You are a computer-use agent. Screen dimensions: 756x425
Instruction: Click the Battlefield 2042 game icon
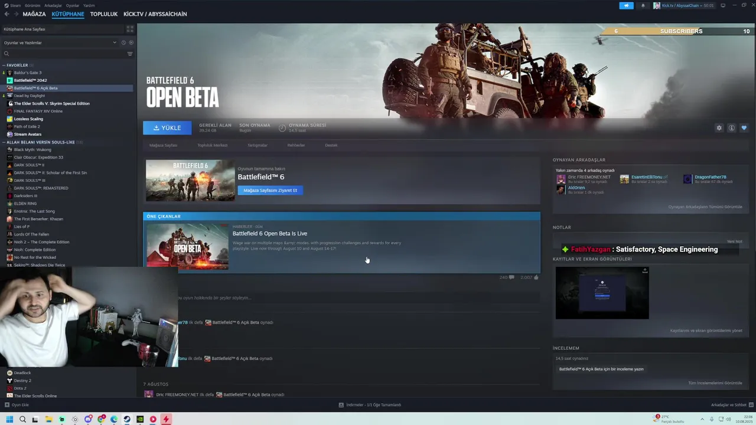tap(9, 80)
